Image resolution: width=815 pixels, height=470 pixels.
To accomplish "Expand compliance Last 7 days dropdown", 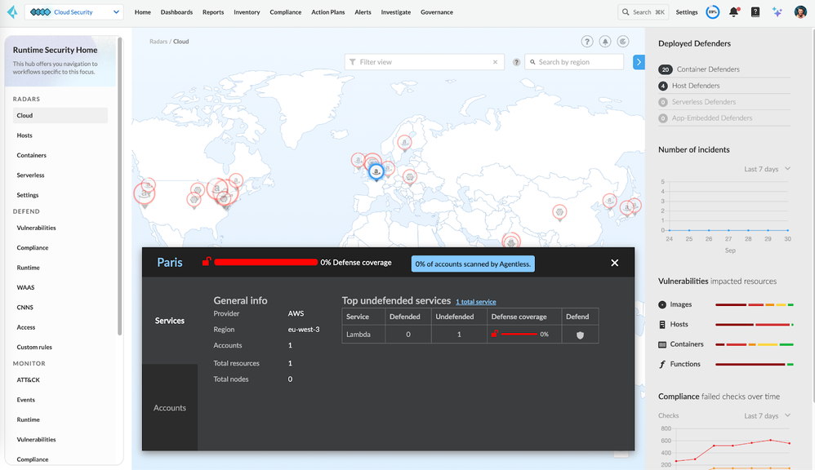I will pyautogui.click(x=768, y=416).
